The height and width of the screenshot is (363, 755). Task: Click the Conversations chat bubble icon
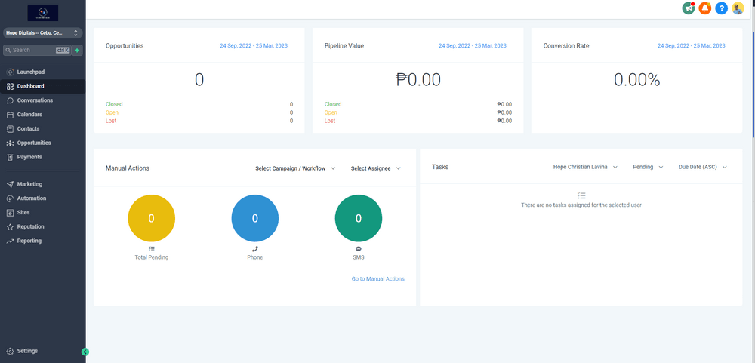(x=10, y=100)
